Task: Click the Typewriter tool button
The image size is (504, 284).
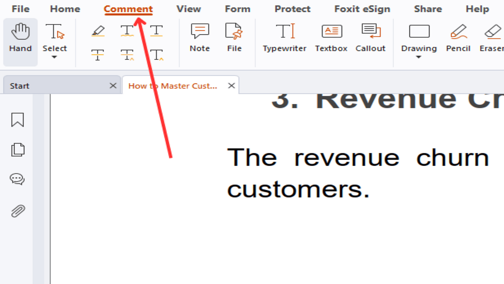Action: point(284,37)
